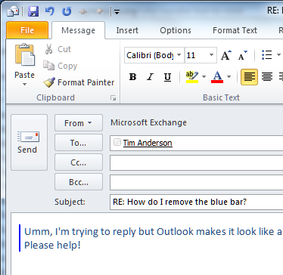Click the To... recipients button
This screenshot has height=275, width=283.
[x=79, y=143]
